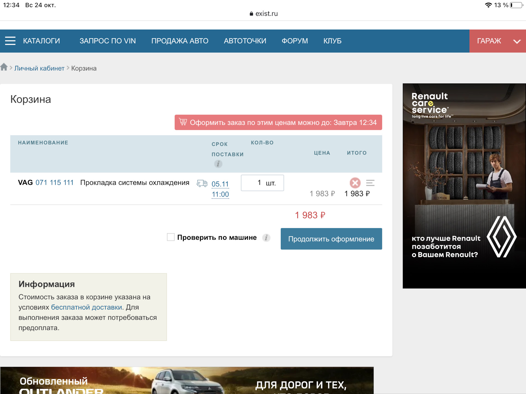Open Renault care service ad banner
The height and width of the screenshot is (394, 526).
pyautogui.click(x=464, y=186)
